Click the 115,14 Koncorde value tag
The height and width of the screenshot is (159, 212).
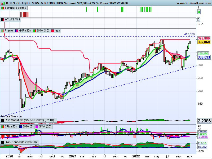click(202, 143)
